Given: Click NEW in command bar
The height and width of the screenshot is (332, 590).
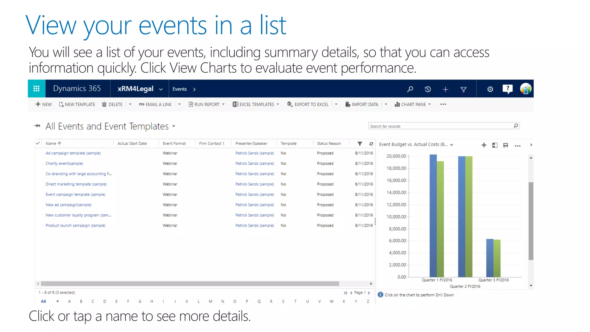Looking at the screenshot, I should [x=44, y=104].
